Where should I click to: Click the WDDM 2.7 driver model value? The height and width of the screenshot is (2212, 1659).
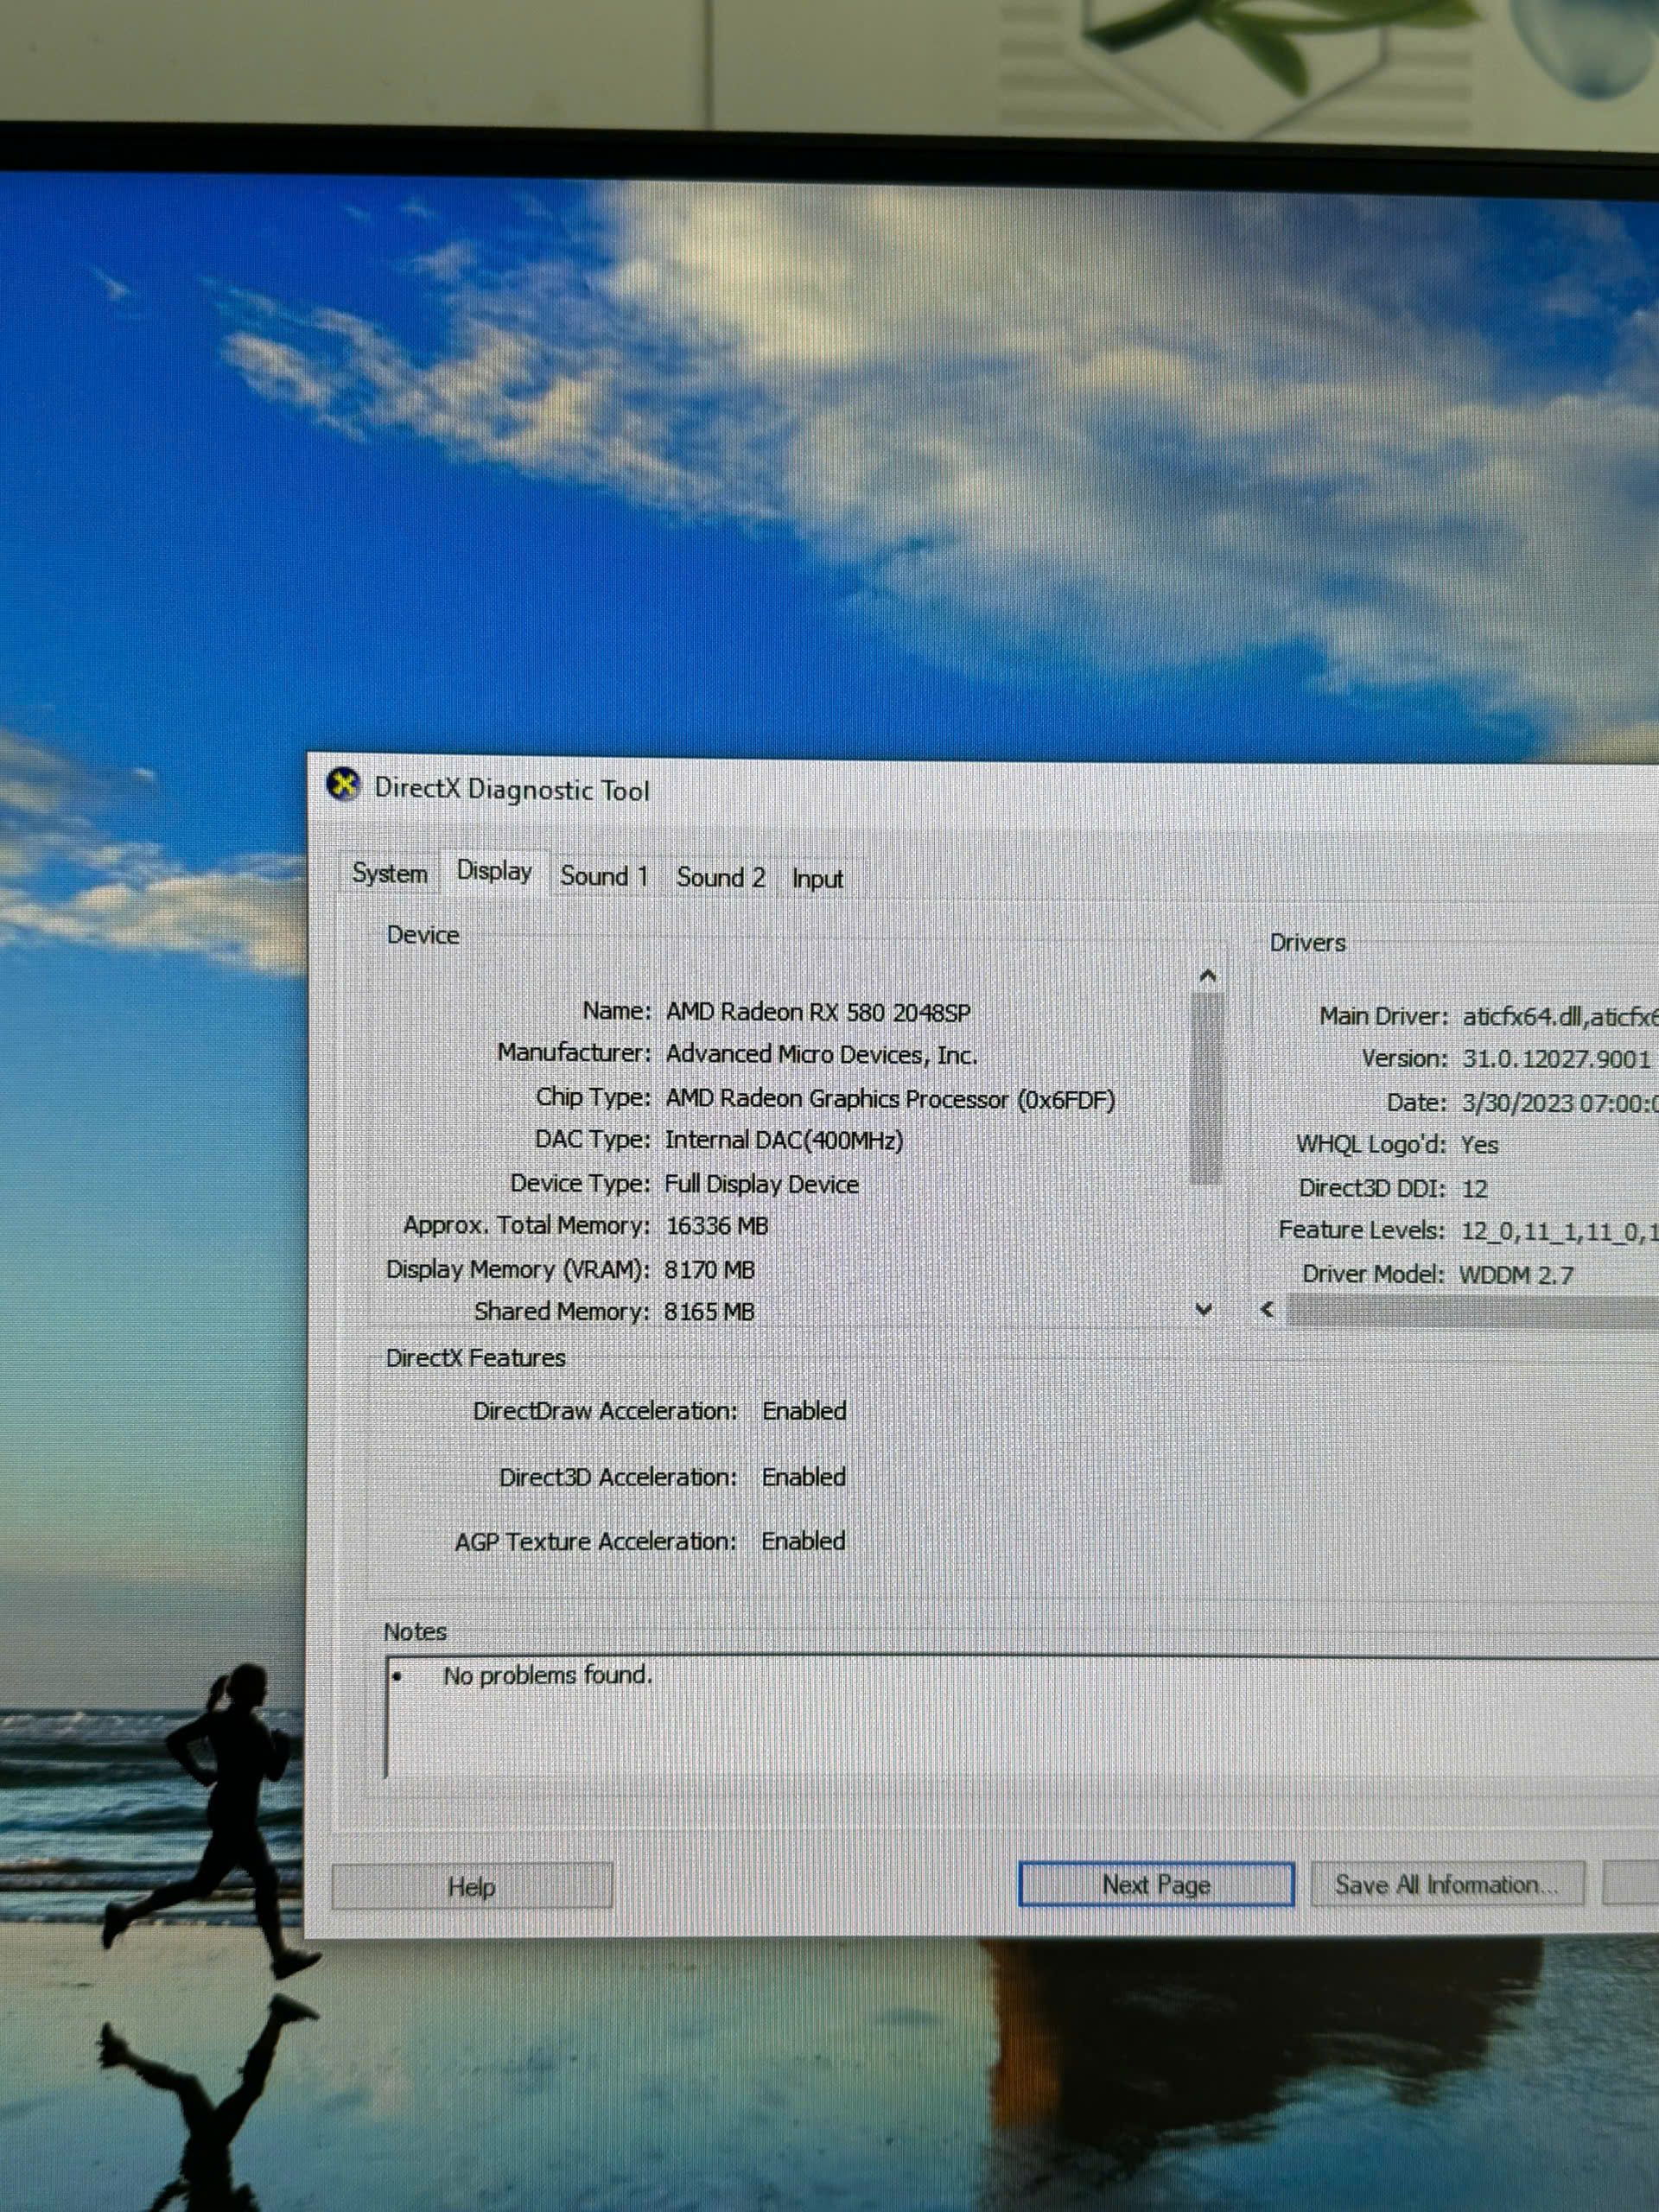[x=1516, y=1275]
